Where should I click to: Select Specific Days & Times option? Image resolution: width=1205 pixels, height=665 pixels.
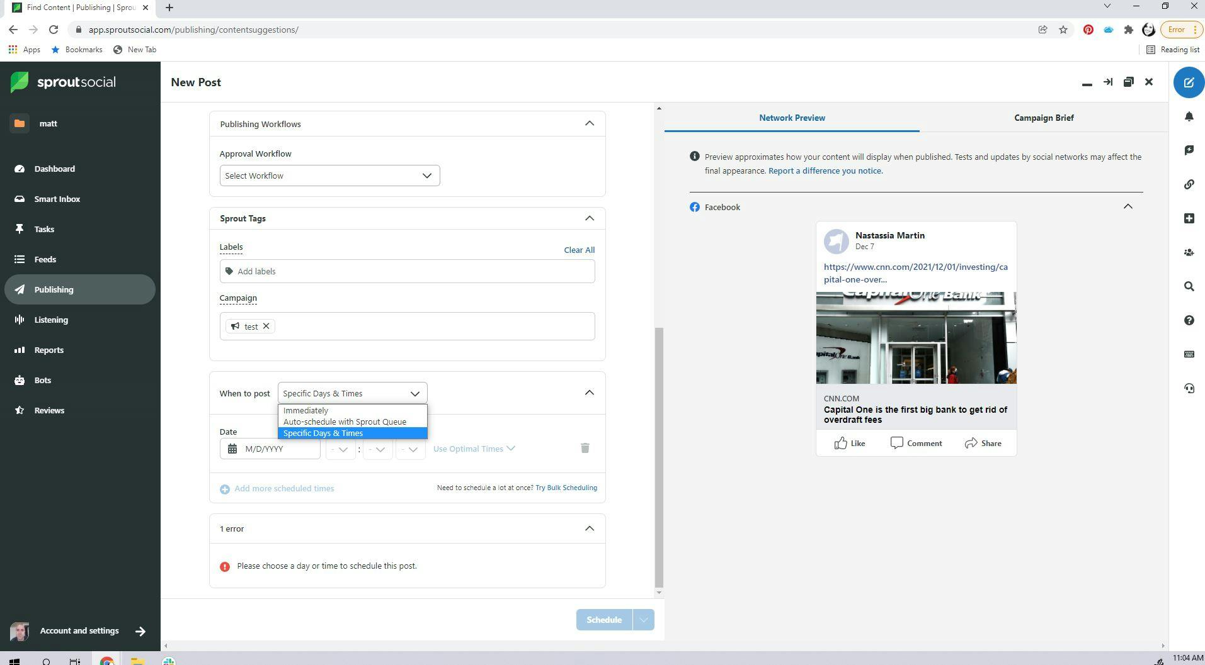pyautogui.click(x=352, y=433)
